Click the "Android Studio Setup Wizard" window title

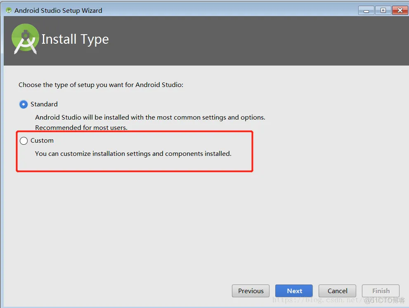click(x=59, y=10)
